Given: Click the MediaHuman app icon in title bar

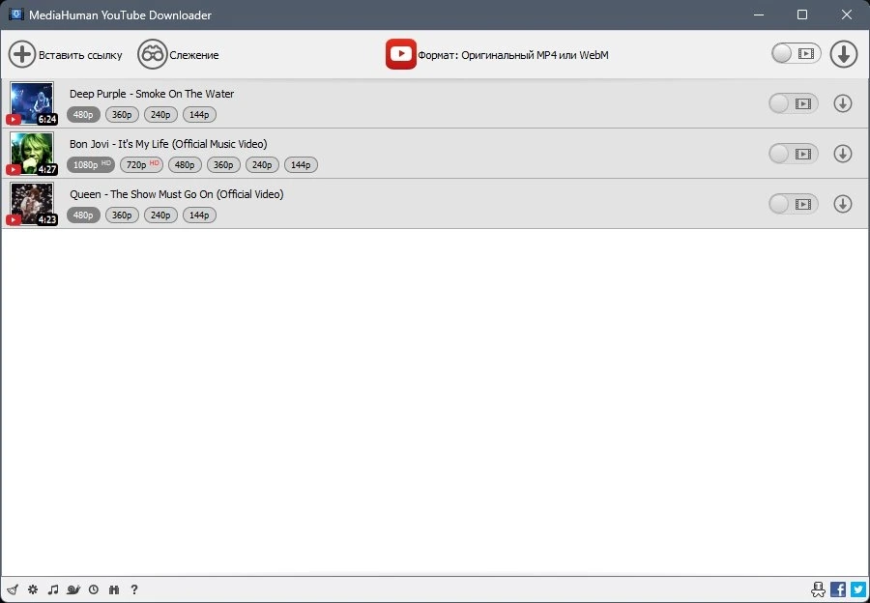Looking at the screenshot, I should click(15, 14).
